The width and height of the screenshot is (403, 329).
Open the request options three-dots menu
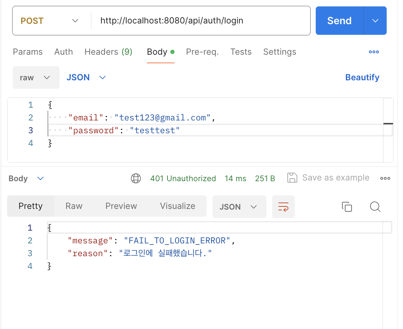pyautogui.click(x=374, y=52)
